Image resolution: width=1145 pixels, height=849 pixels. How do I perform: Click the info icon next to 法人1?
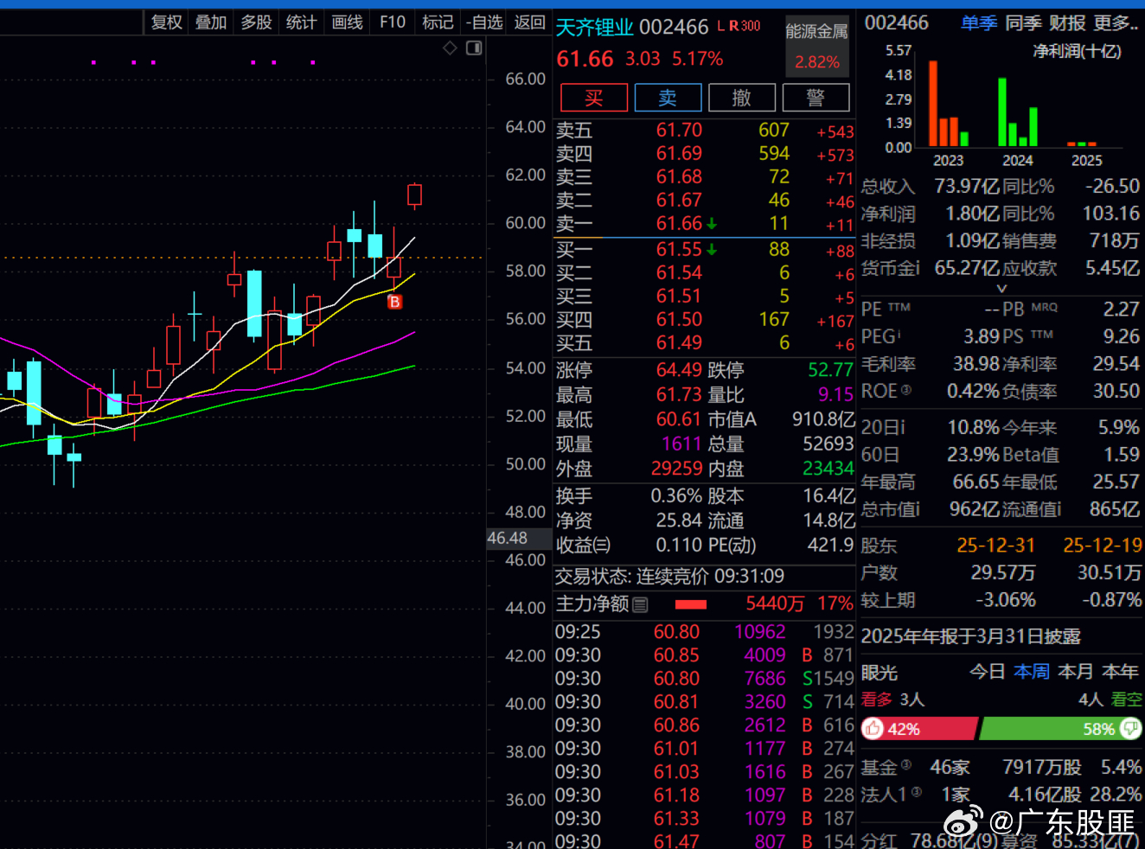[917, 792]
